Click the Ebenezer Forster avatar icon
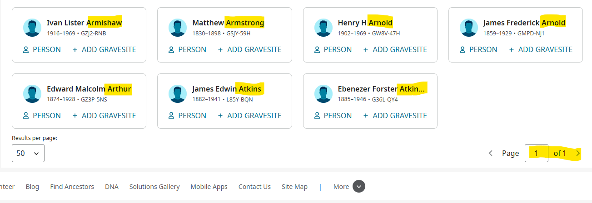The image size is (592, 203). click(x=323, y=94)
